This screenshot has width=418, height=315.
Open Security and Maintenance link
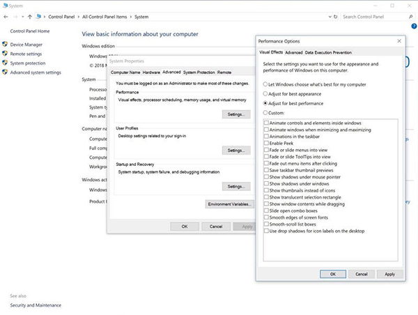tap(36, 305)
